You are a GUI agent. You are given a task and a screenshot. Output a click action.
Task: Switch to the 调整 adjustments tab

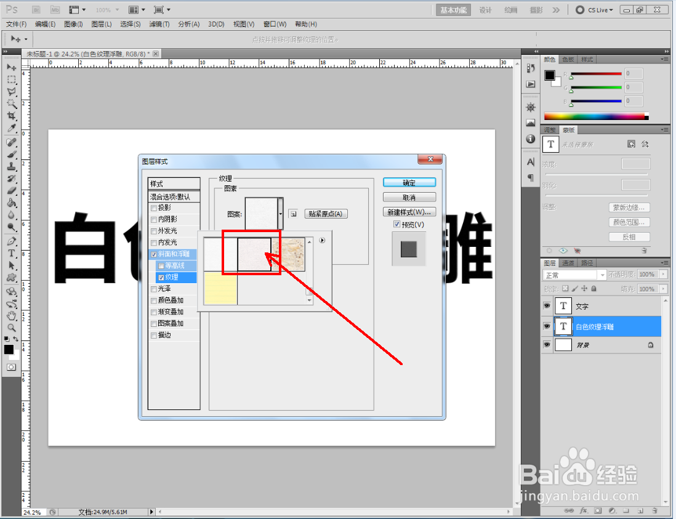550,130
